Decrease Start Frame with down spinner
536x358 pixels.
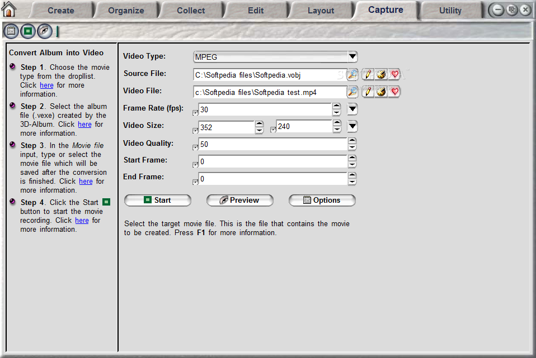(352, 165)
